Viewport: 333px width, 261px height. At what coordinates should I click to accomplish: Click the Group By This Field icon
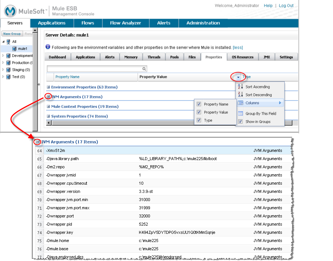pos(240,114)
